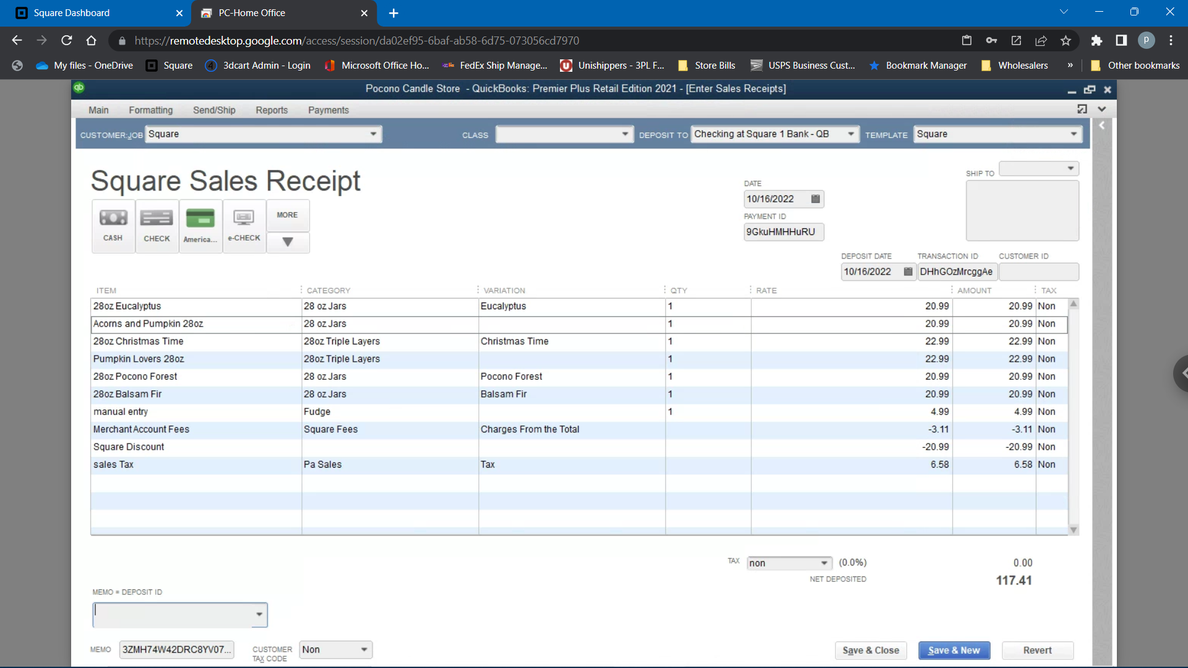Open the Reports menu
This screenshot has width=1188, height=668.
point(272,109)
